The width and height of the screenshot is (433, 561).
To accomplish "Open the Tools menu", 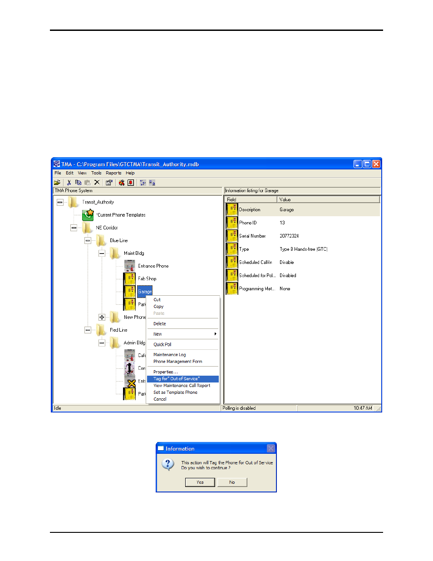I will click(96, 173).
